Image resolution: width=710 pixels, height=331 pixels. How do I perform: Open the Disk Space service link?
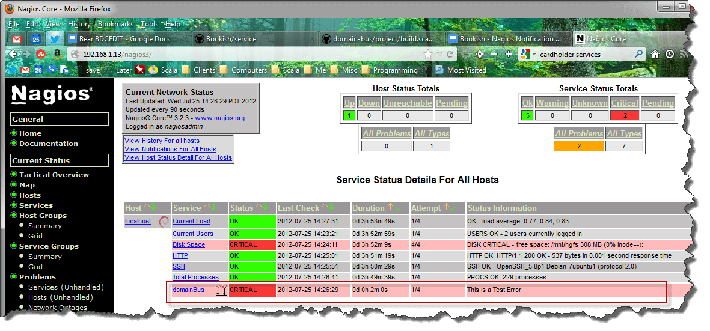tap(189, 244)
